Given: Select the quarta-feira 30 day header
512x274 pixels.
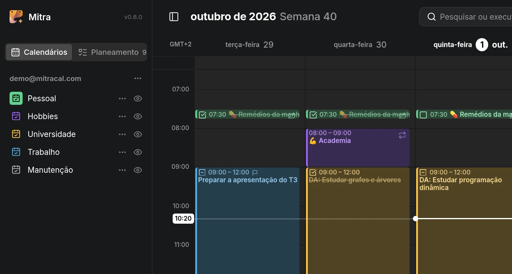Looking at the screenshot, I should (x=360, y=45).
